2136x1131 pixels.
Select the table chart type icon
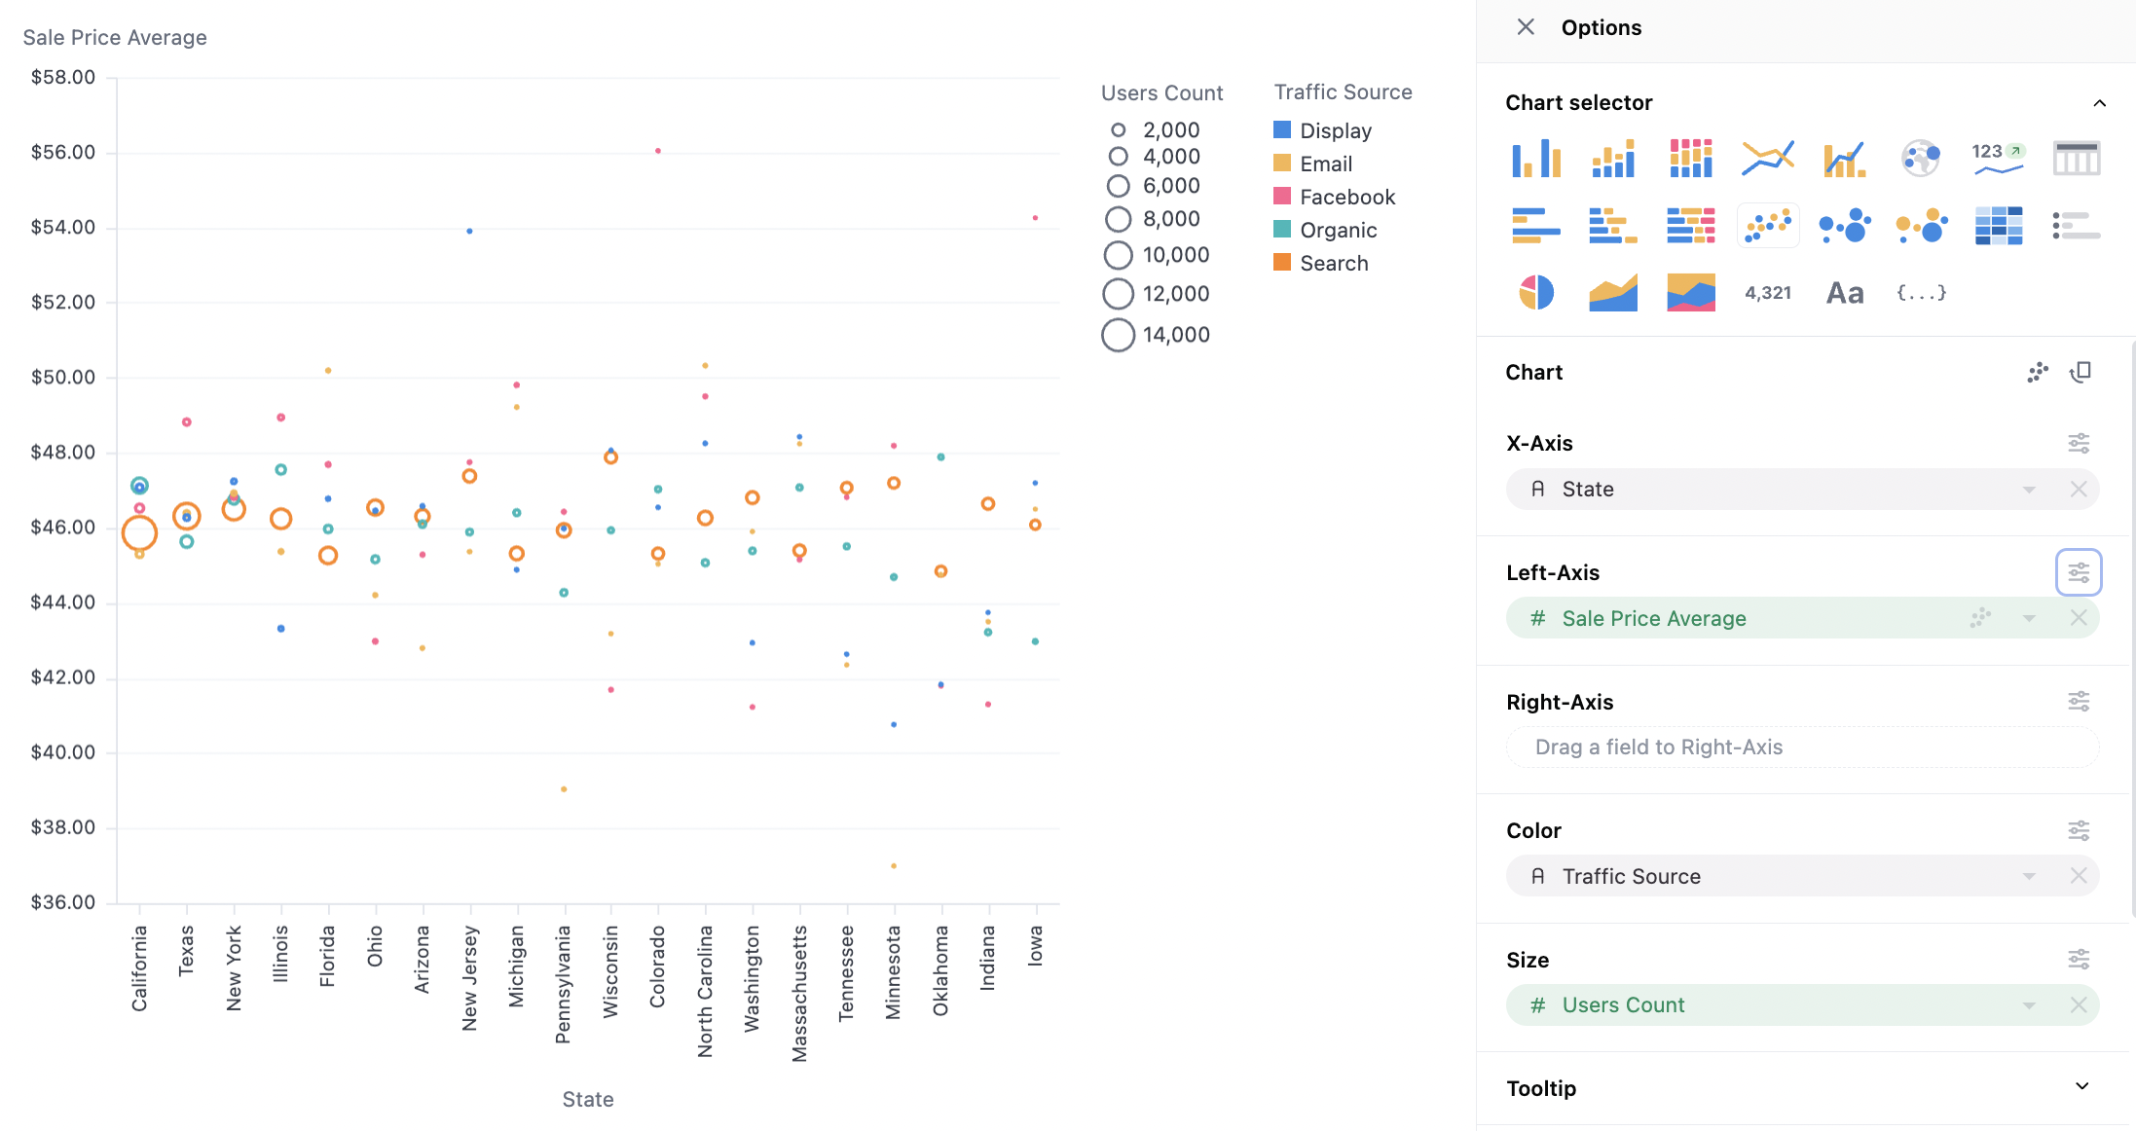point(2076,158)
